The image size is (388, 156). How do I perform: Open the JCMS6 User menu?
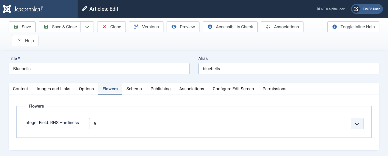click(x=367, y=9)
